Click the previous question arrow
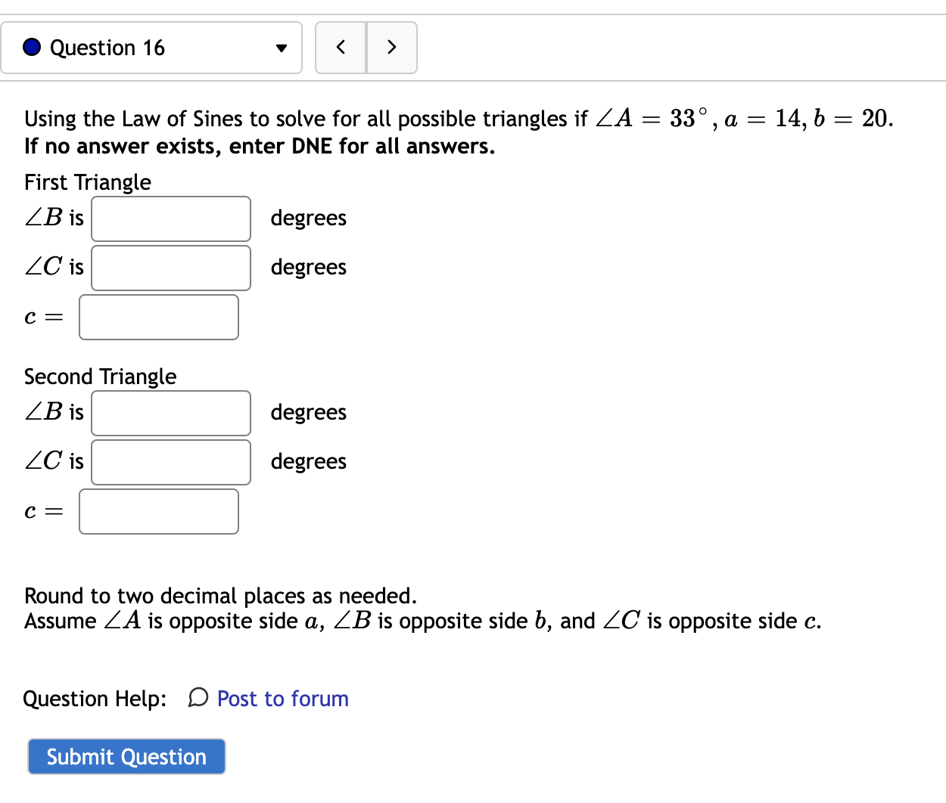The height and width of the screenshot is (803, 946). [341, 47]
